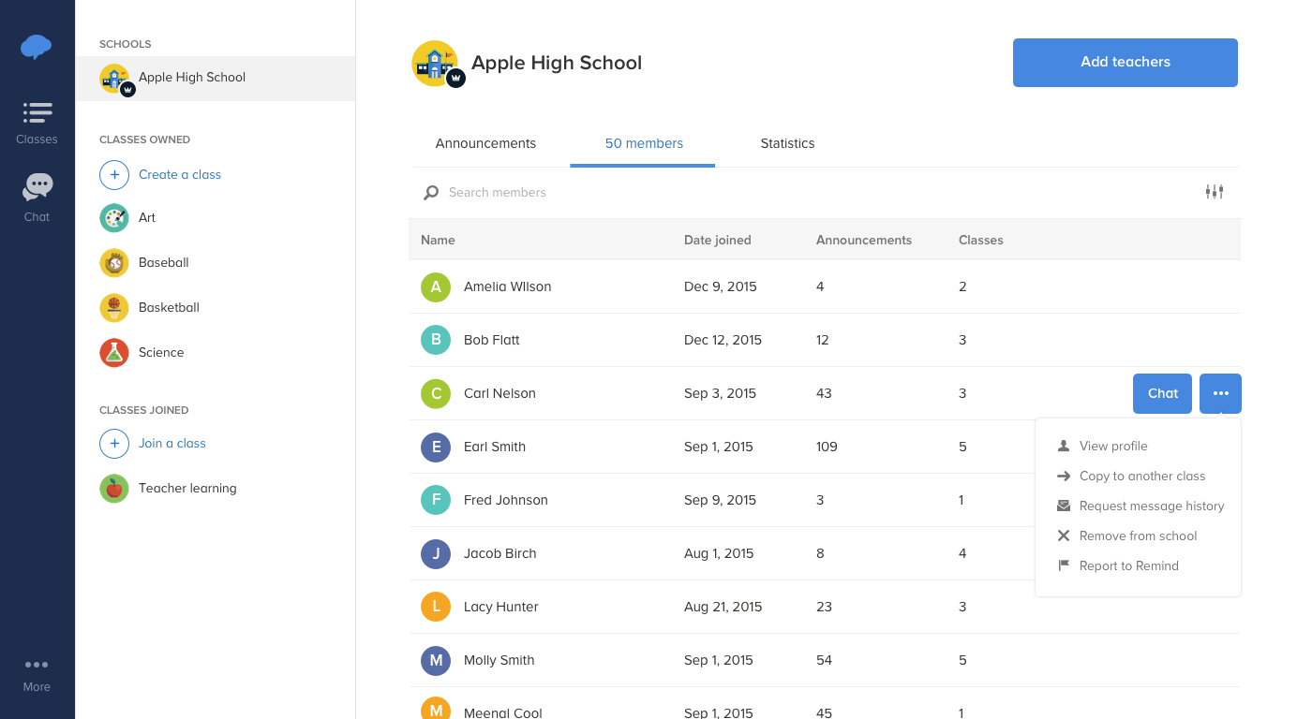Open the Baseball class icon
The width and height of the screenshot is (1312, 719).
tap(114, 263)
